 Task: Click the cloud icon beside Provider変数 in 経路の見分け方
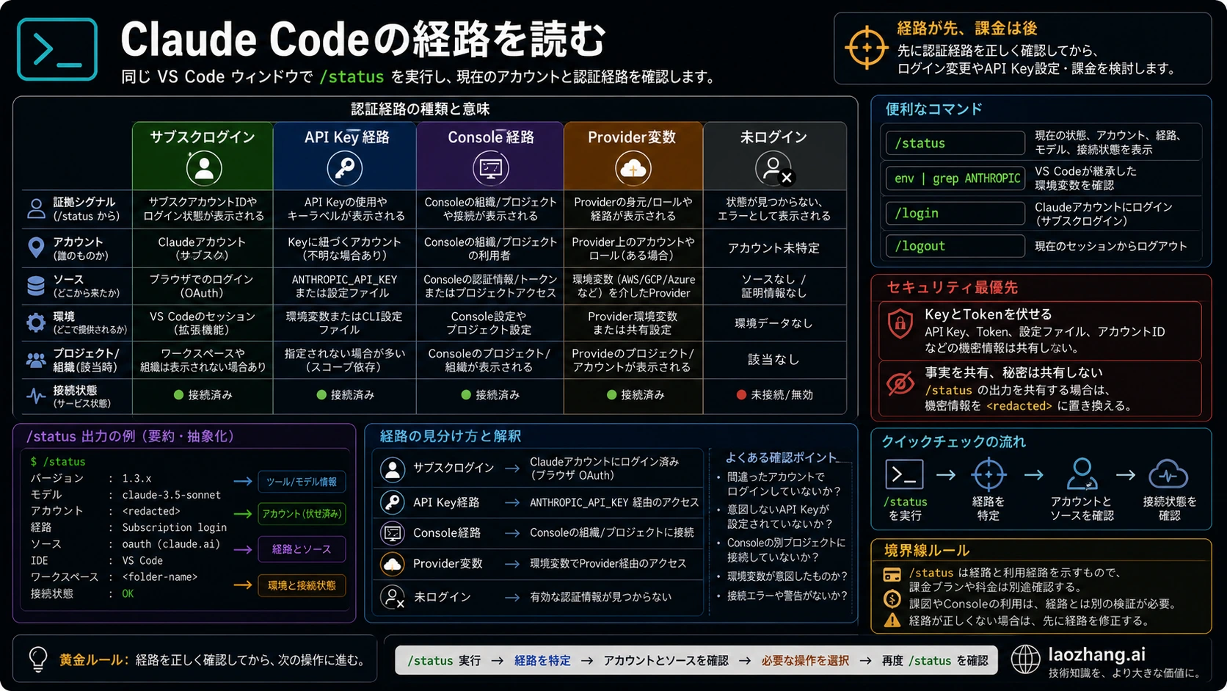point(393,564)
